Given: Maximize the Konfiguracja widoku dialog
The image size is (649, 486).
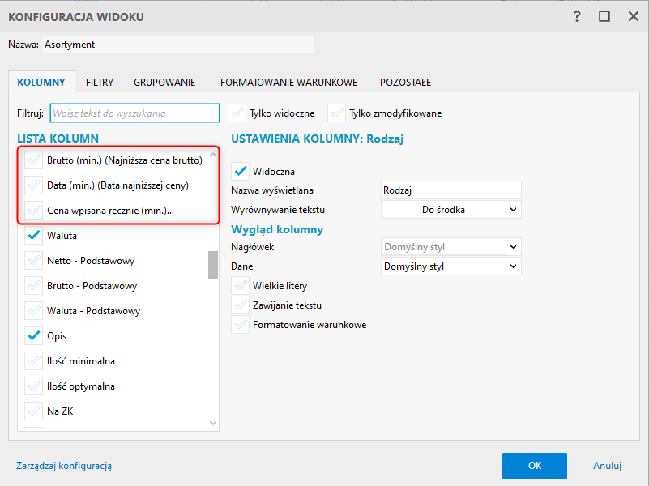Looking at the screenshot, I should [x=604, y=16].
